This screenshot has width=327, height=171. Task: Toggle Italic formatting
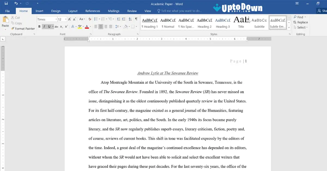(44, 27)
